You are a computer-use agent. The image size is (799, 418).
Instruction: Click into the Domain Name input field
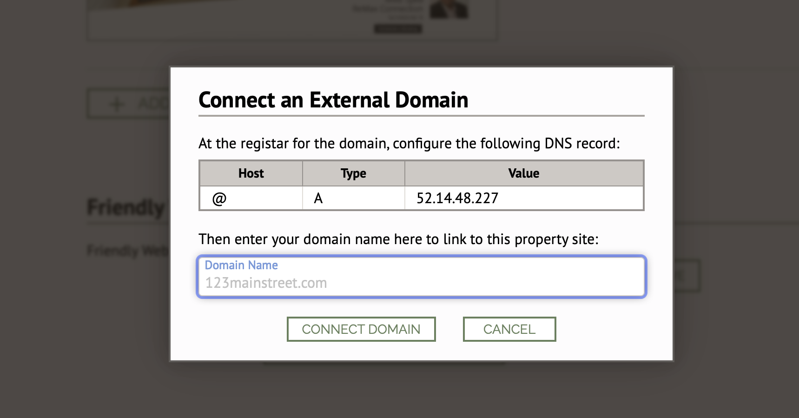point(422,277)
